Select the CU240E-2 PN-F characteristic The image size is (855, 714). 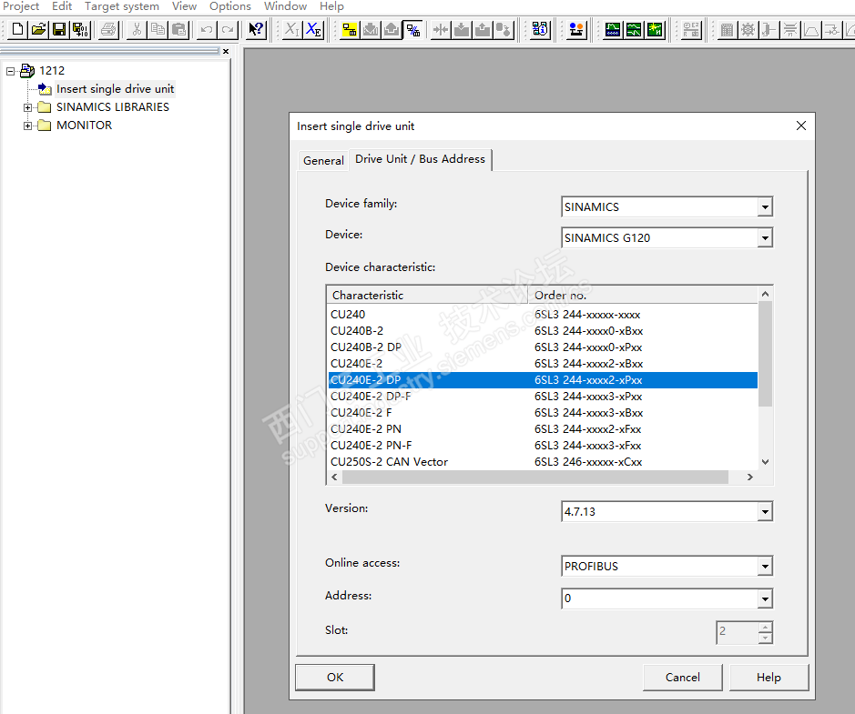[x=543, y=446]
